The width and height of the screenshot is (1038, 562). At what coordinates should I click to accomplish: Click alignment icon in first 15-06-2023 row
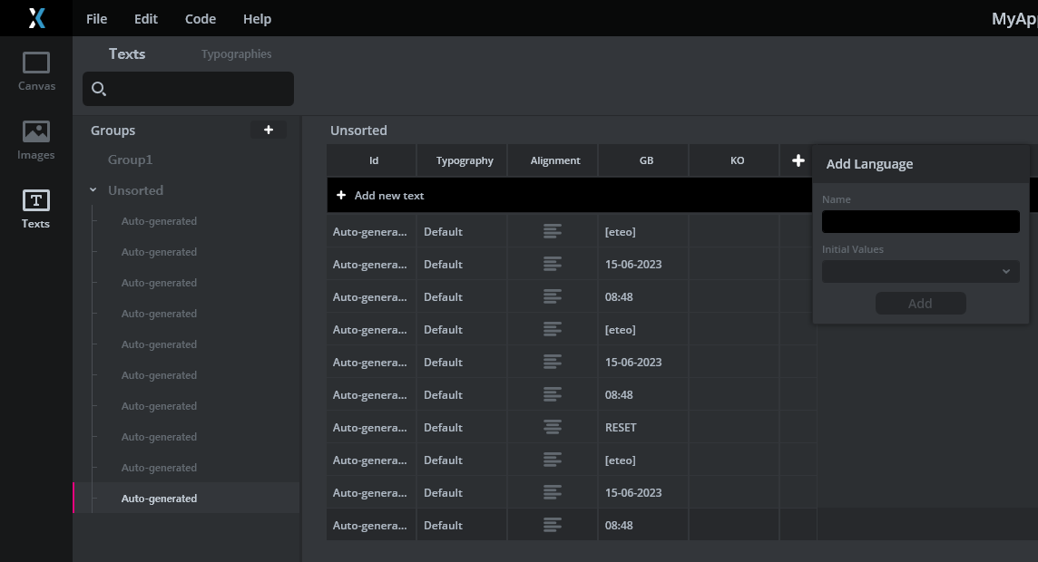[x=552, y=264]
